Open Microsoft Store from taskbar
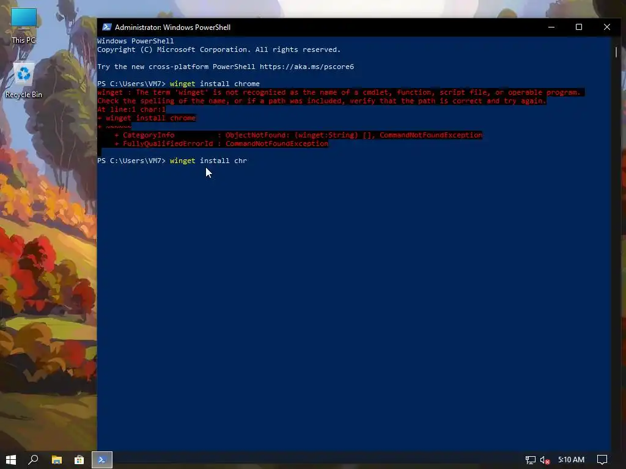Screen dimensions: 626x469 [79, 460]
